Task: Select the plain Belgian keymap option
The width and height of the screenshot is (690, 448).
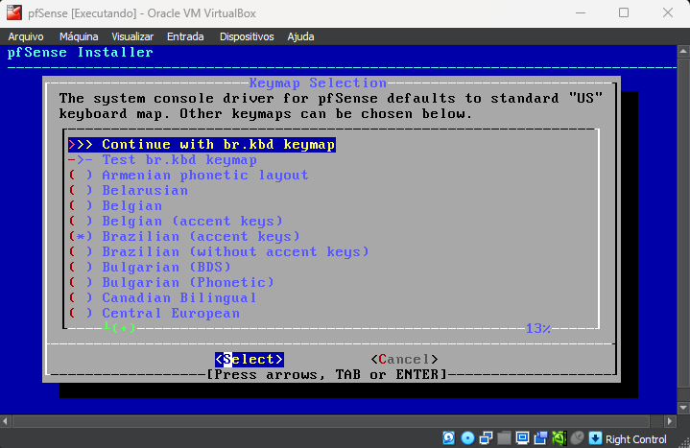Action: point(115,206)
